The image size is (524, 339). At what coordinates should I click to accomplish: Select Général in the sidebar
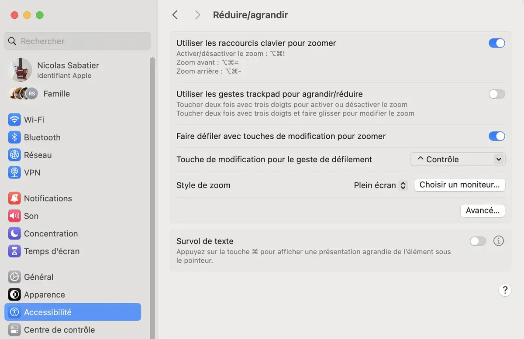[x=38, y=277]
